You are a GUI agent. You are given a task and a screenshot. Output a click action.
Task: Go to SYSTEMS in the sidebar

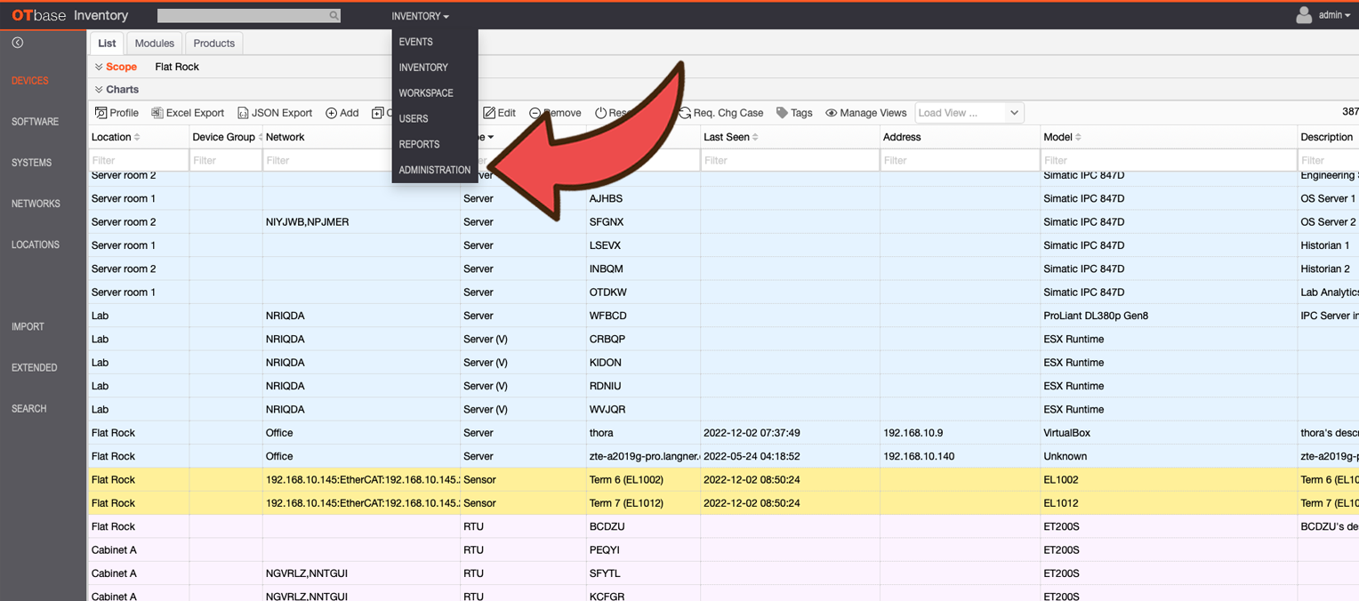point(31,163)
